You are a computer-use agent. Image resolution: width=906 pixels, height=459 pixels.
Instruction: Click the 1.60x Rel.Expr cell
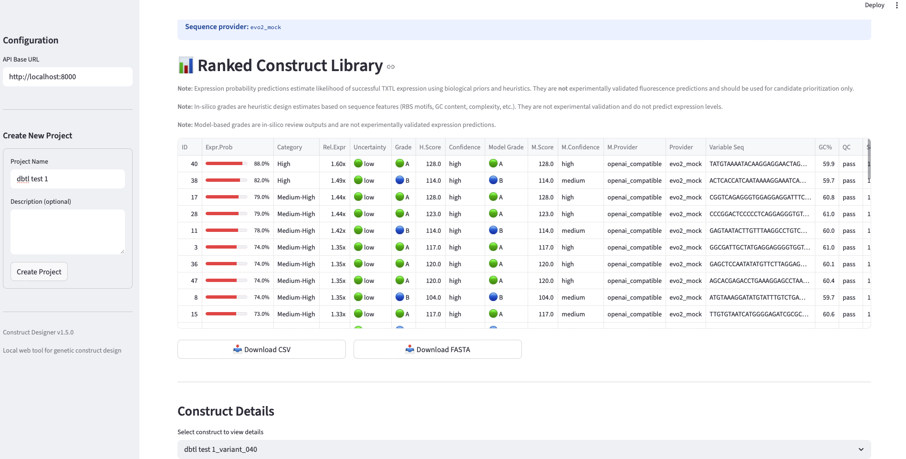coord(334,164)
